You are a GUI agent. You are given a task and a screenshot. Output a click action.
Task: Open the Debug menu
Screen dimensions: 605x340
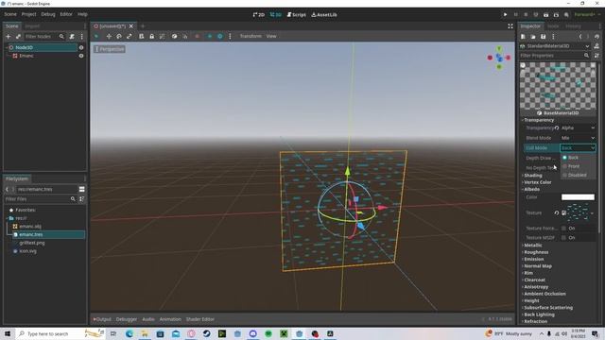(48, 14)
